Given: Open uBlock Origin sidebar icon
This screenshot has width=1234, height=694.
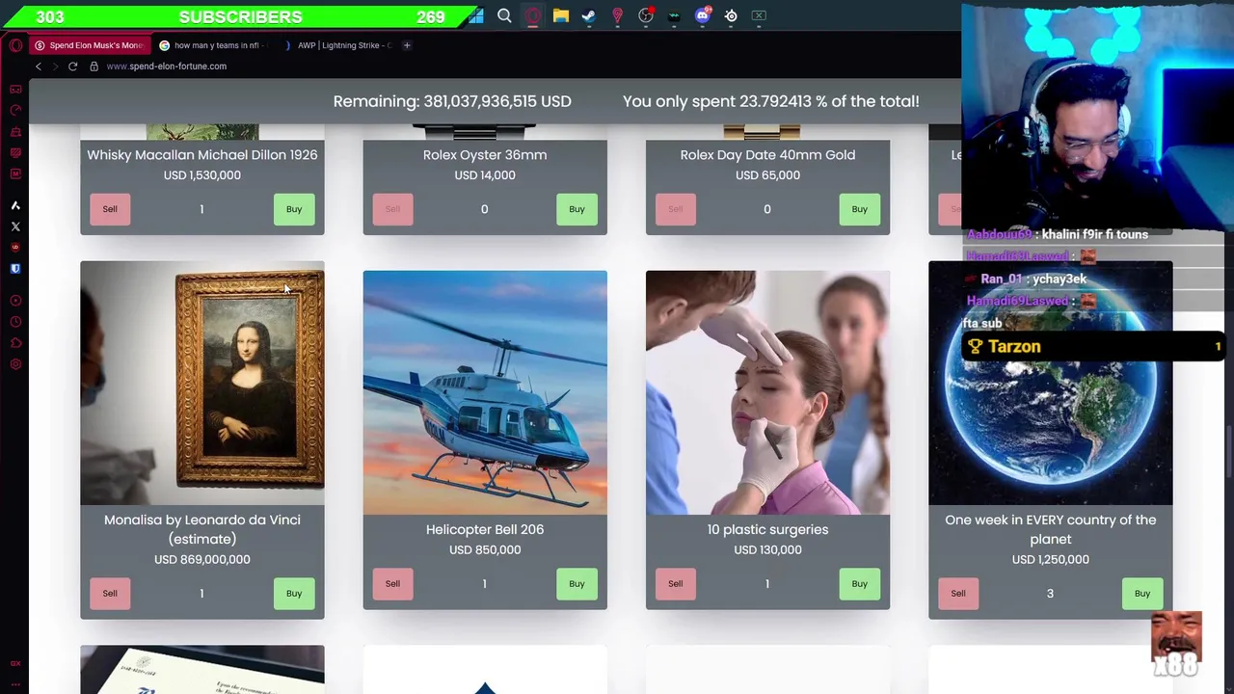Looking at the screenshot, I should (x=15, y=248).
